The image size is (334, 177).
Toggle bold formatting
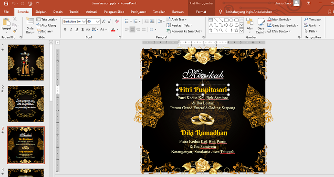[65, 30]
